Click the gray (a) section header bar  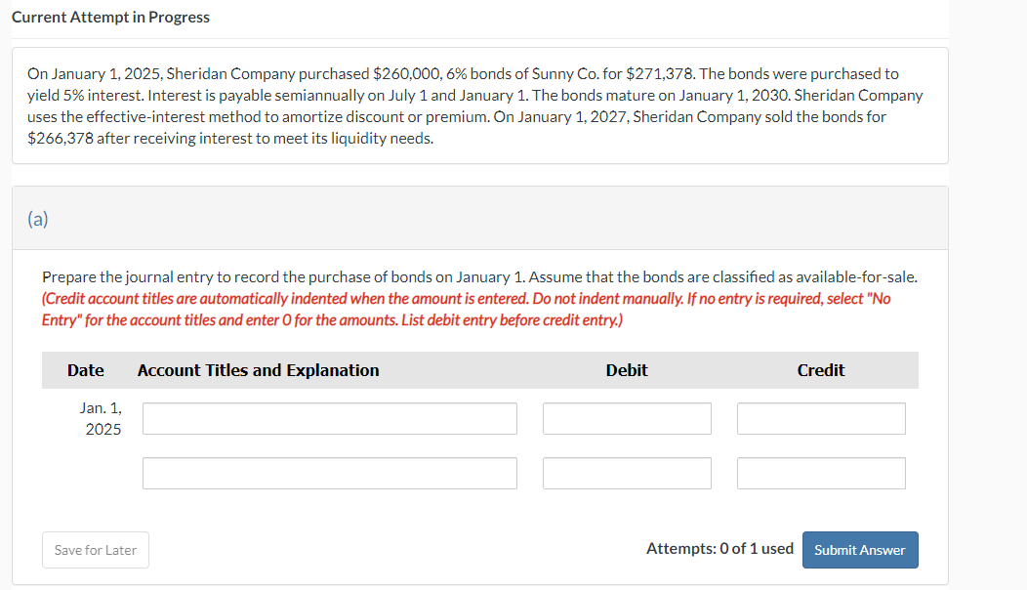pos(586,219)
